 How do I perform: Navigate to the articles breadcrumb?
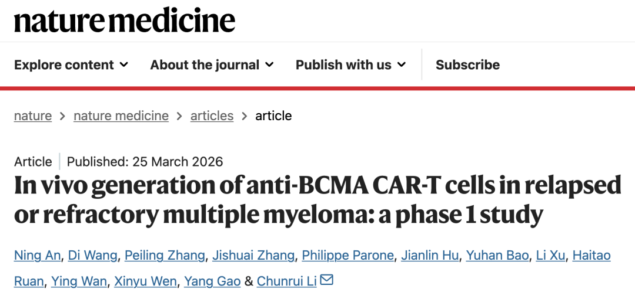[212, 116]
